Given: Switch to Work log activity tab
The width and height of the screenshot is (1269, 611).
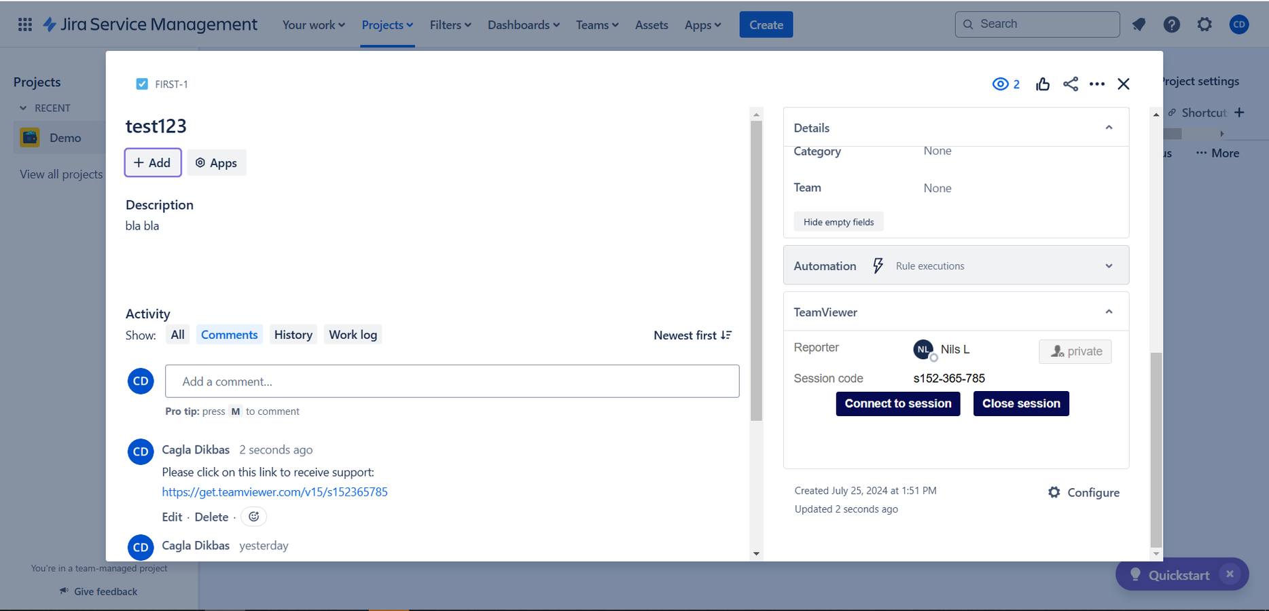Looking at the screenshot, I should [x=353, y=335].
